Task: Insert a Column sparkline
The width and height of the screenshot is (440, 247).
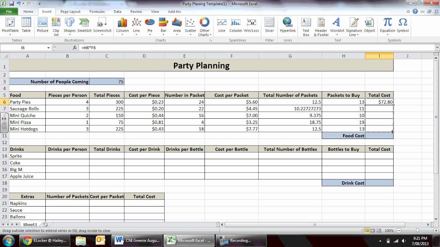Action: coord(236,25)
